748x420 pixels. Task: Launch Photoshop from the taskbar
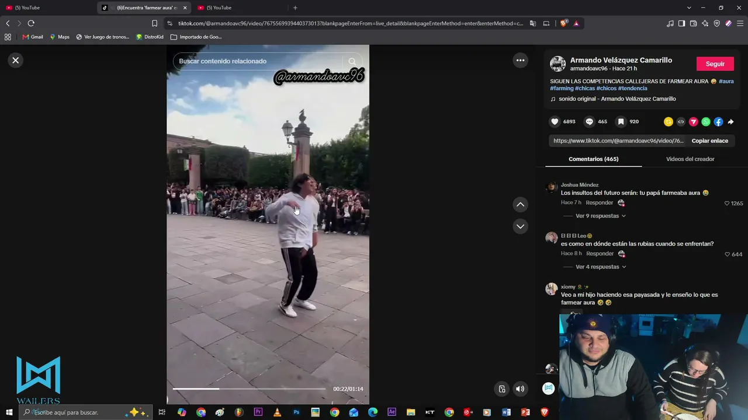click(x=296, y=412)
